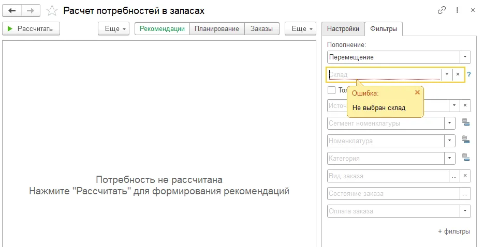484x247 pixels.
Task: Expand the Номенклатура dropdown arrow
Action: coord(449,141)
